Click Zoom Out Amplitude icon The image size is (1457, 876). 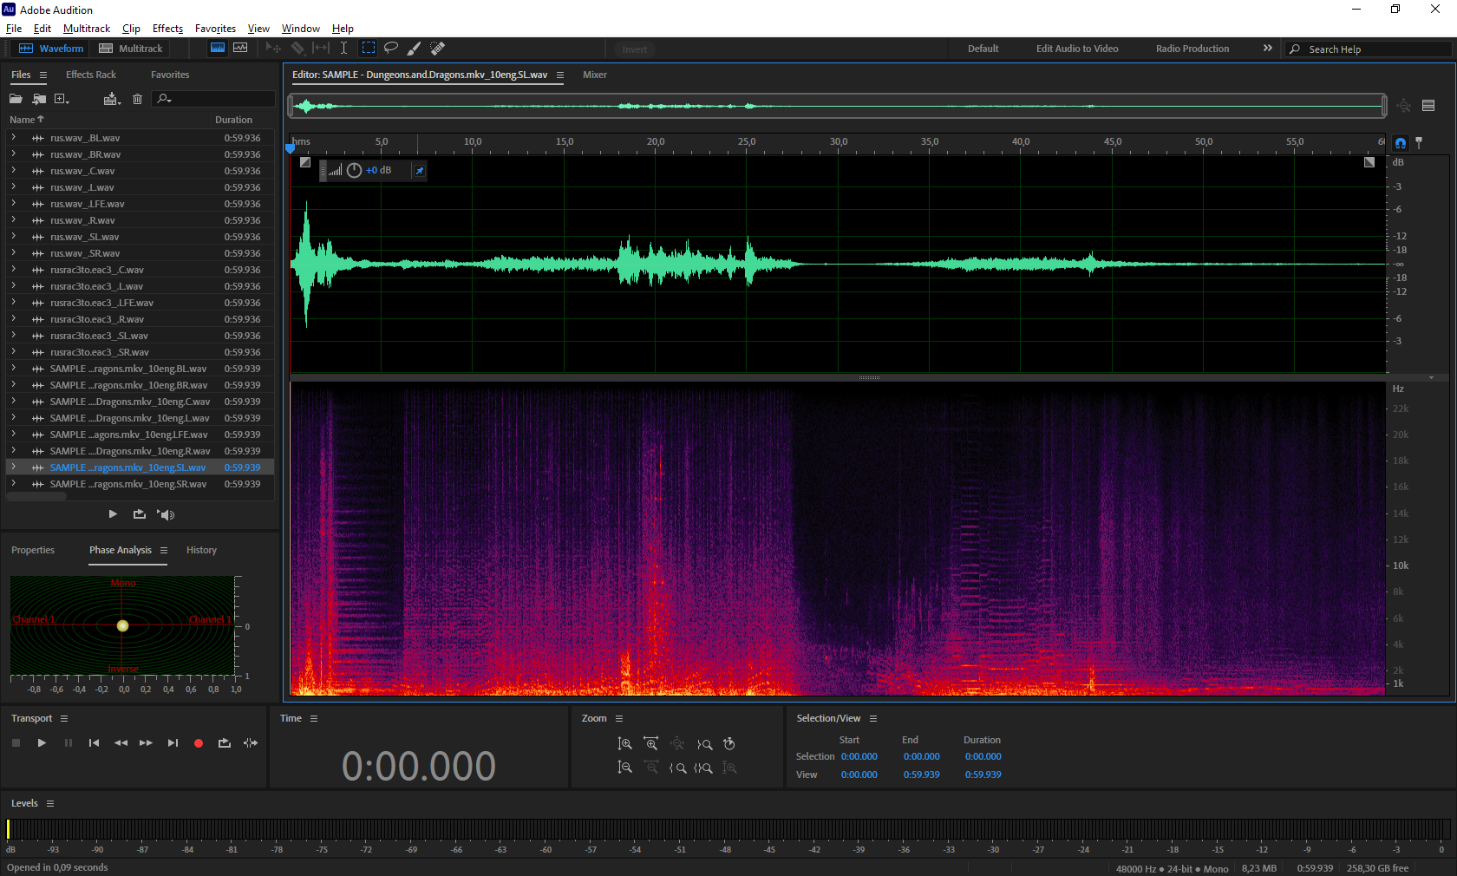(x=624, y=768)
